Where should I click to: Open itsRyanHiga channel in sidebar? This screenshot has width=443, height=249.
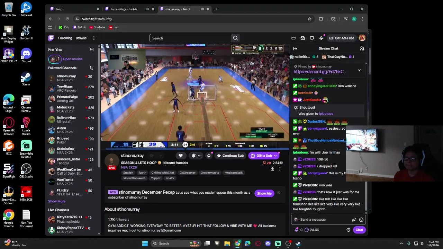pyautogui.click(x=72, y=120)
